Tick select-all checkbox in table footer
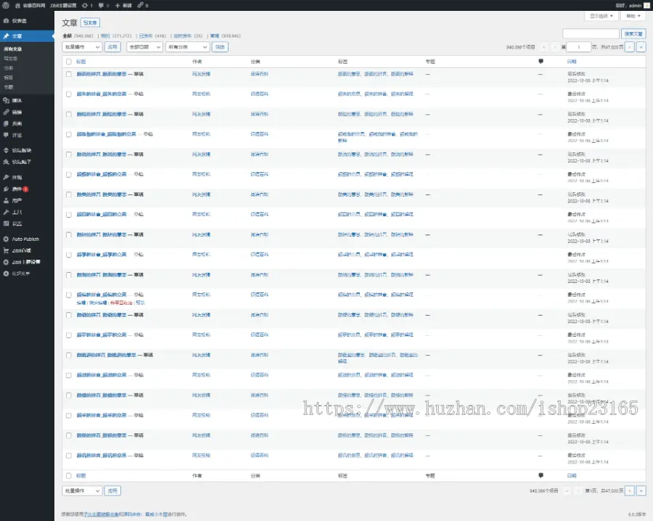 point(69,475)
